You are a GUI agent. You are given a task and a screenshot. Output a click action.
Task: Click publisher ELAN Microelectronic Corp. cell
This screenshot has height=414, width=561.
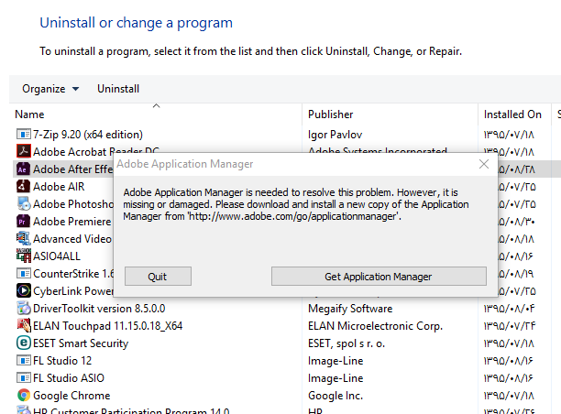click(x=375, y=326)
